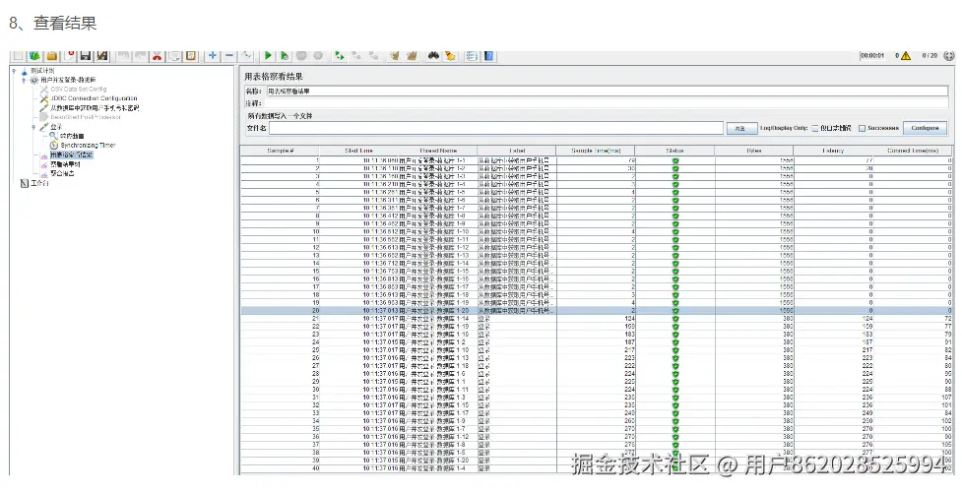The height and width of the screenshot is (493, 962).
Task: Click the Close test plan icon
Action: [x=69, y=56]
